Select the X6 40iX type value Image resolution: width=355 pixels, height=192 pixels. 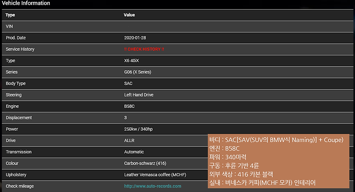coord(131,61)
